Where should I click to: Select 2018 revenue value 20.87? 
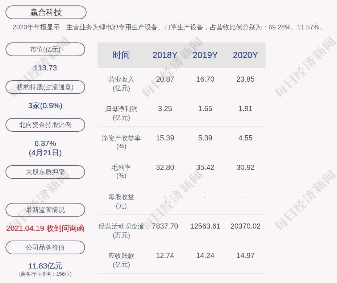[x=165, y=79]
